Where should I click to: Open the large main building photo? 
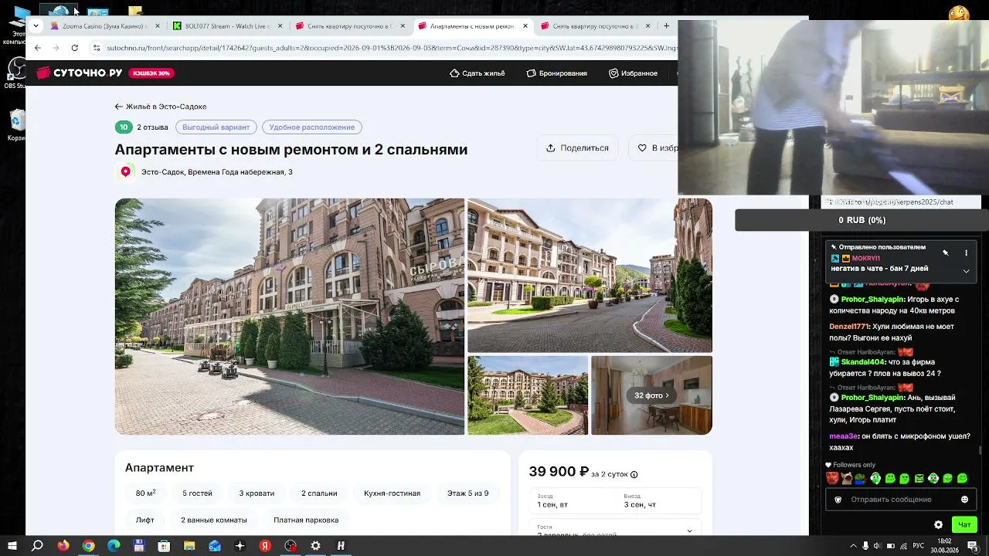coord(290,317)
